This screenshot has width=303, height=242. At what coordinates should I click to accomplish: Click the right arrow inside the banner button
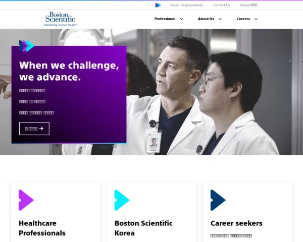pos(41,129)
